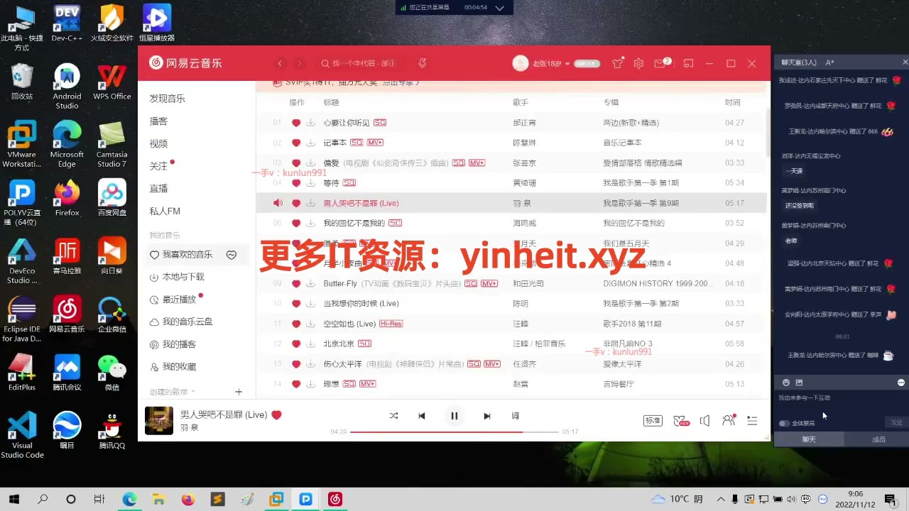Click the user avatar in title bar

[x=521, y=64]
